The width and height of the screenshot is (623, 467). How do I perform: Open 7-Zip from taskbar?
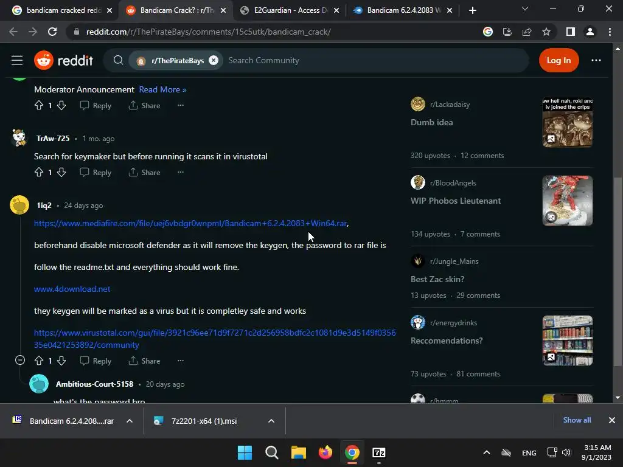[x=378, y=452]
